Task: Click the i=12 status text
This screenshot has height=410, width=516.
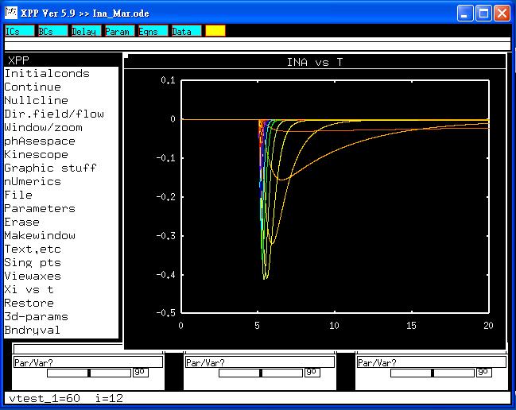Action: pos(109,399)
